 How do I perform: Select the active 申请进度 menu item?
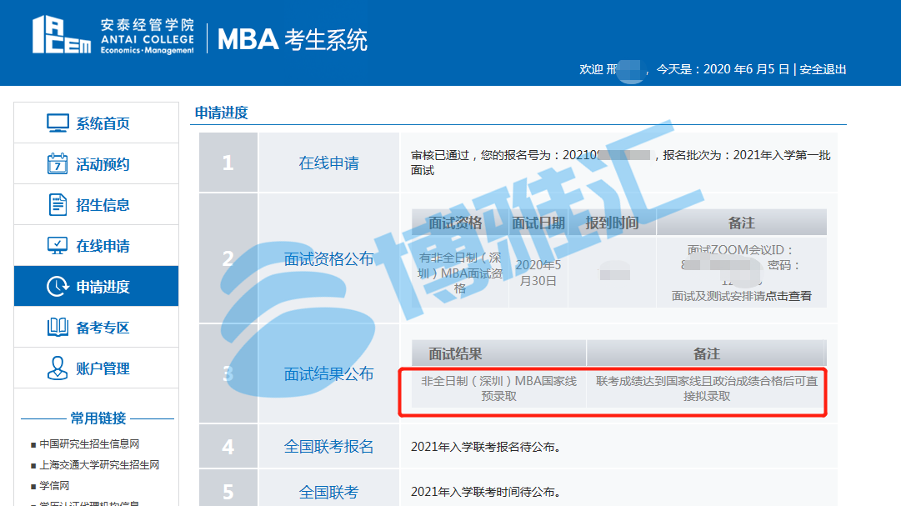click(96, 287)
